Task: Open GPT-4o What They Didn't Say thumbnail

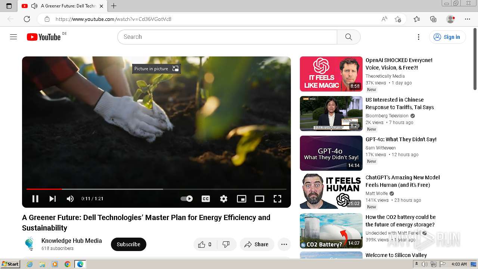Action: tap(331, 153)
